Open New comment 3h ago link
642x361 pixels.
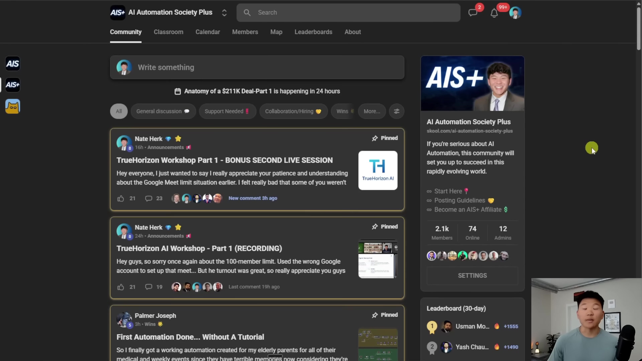click(x=253, y=198)
